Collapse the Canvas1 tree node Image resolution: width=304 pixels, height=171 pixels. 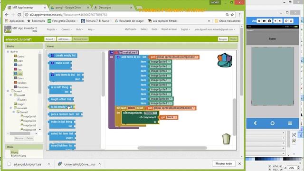click(x=14, y=112)
